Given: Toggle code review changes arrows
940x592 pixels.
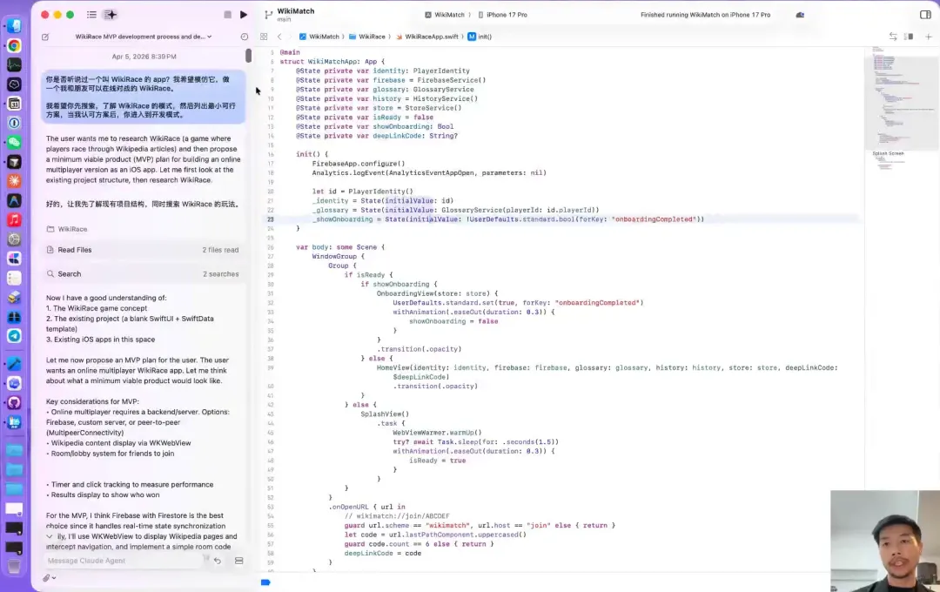Looking at the screenshot, I should (893, 37).
